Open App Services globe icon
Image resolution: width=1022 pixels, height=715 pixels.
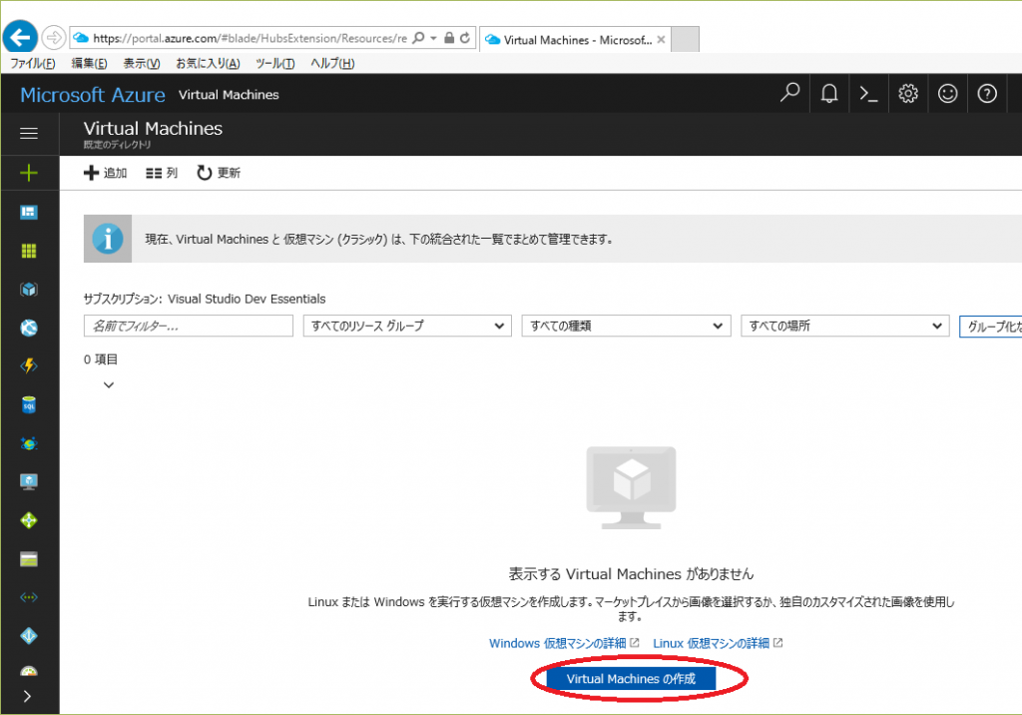coord(29,328)
